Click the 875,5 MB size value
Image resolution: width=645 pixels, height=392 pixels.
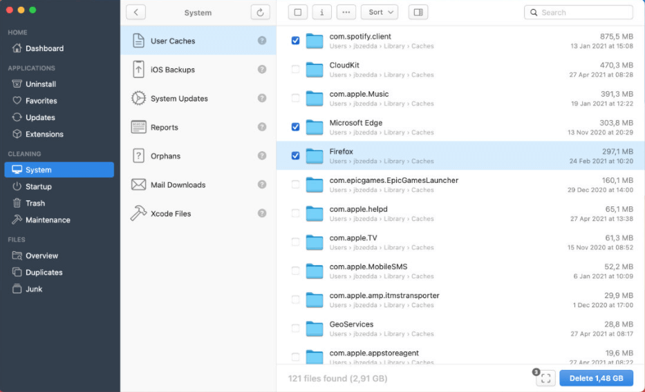pos(616,36)
